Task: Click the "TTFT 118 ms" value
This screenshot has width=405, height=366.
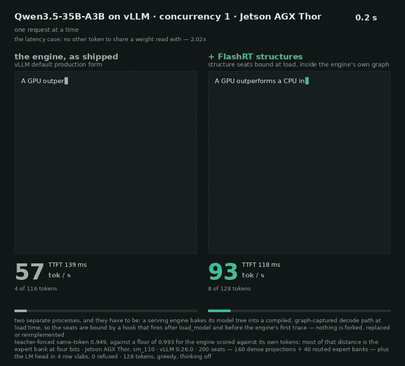Action: (x=261, y=265)
